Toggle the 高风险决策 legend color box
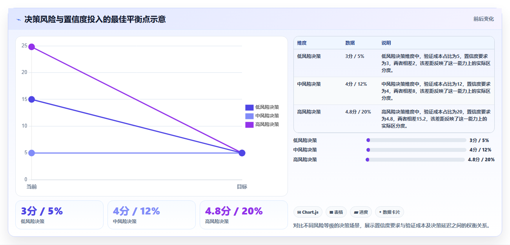The width and height of the screenshot is (510, 245). 250,124
